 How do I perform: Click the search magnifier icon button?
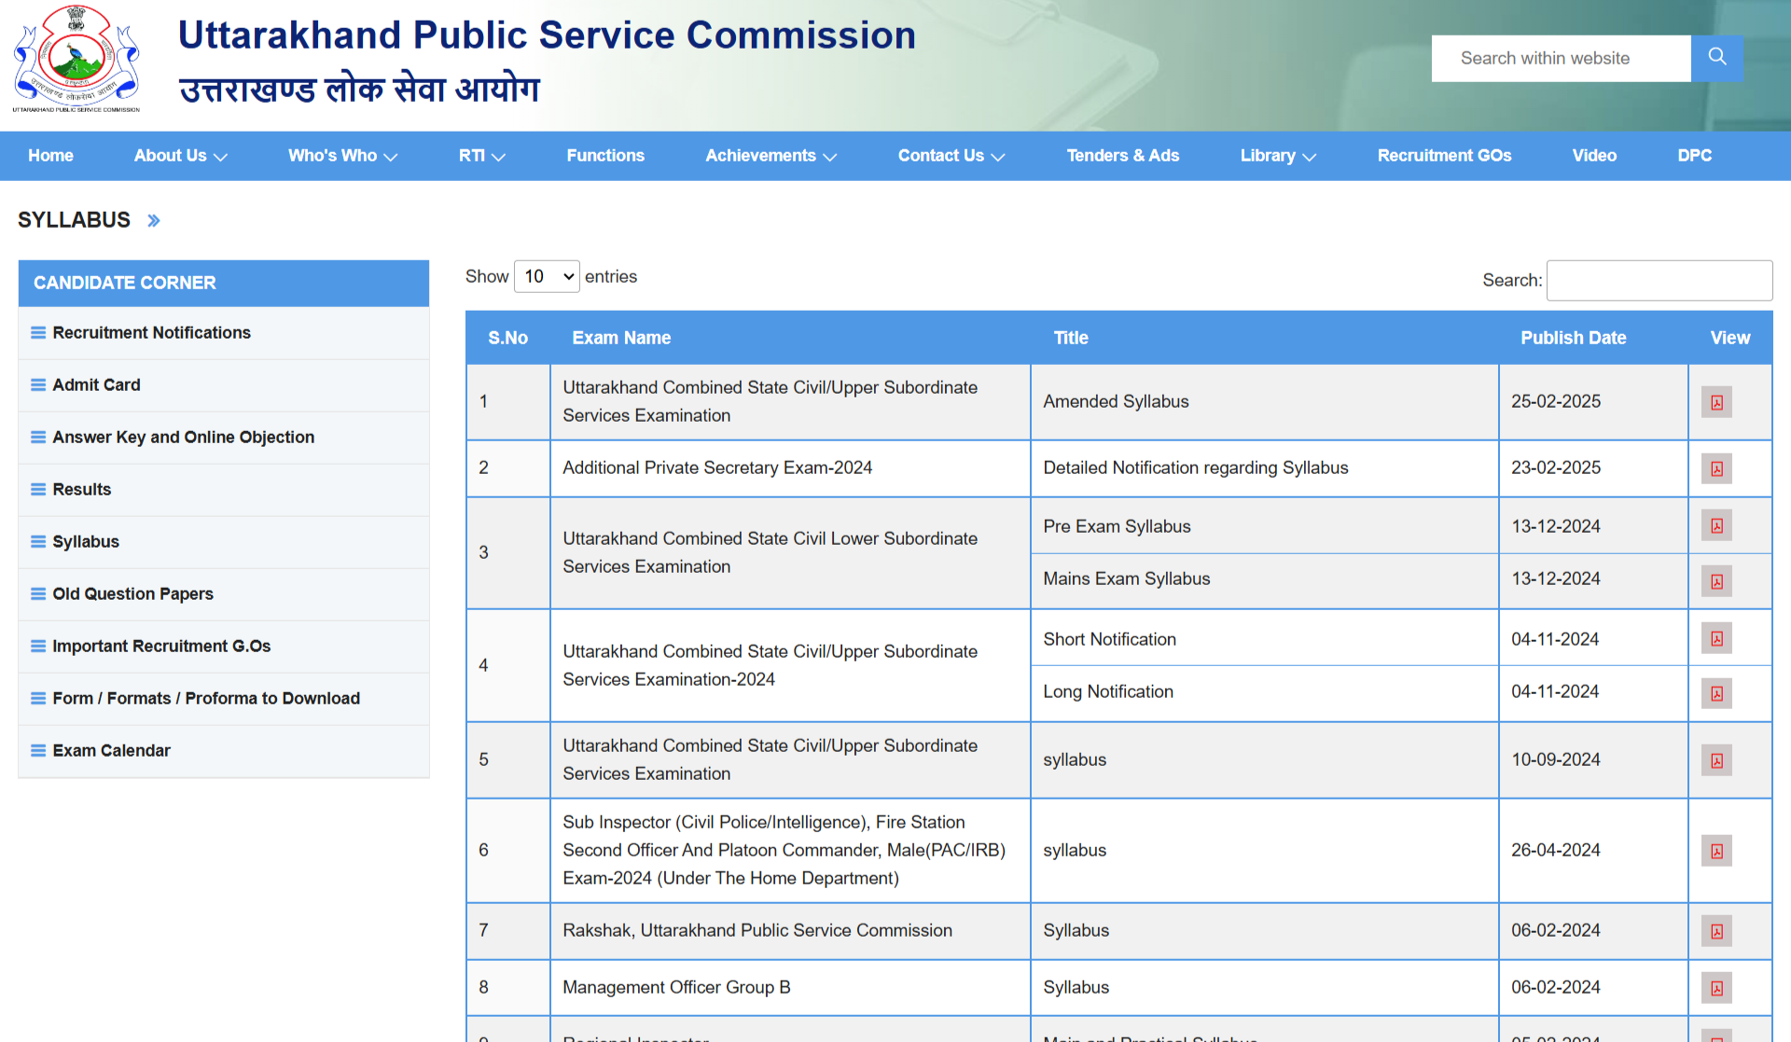[x=1716, y=58]
